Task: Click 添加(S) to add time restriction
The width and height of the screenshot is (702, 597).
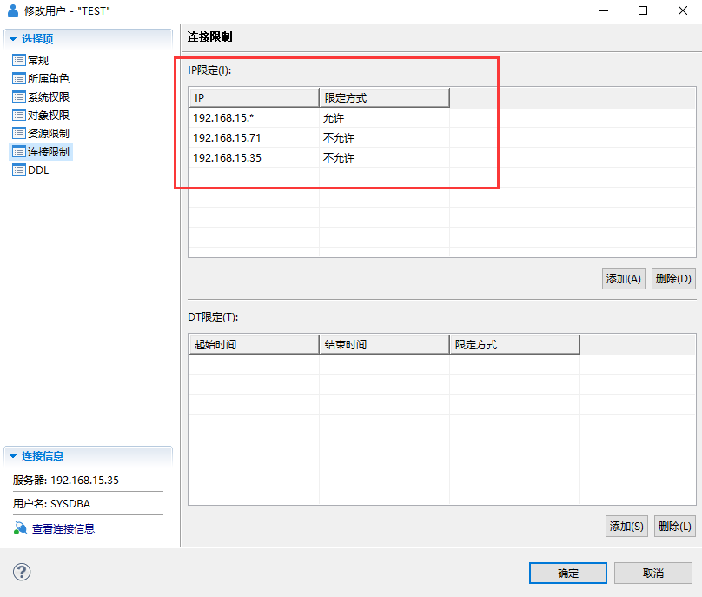Action: coord(626,526)
